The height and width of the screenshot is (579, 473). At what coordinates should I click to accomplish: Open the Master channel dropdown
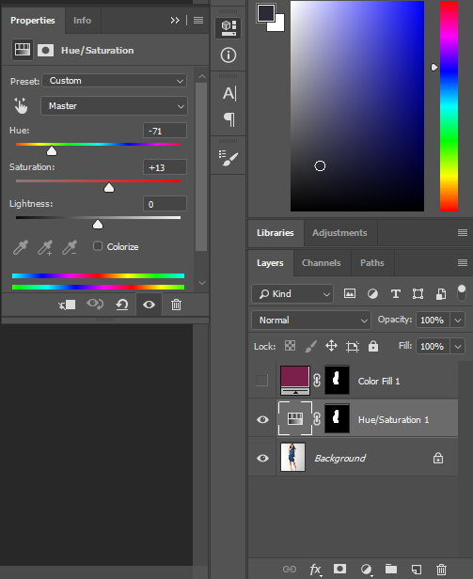(114, 106)
